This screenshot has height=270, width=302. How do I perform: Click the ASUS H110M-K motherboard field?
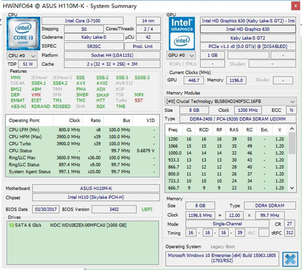pos(97,188)
